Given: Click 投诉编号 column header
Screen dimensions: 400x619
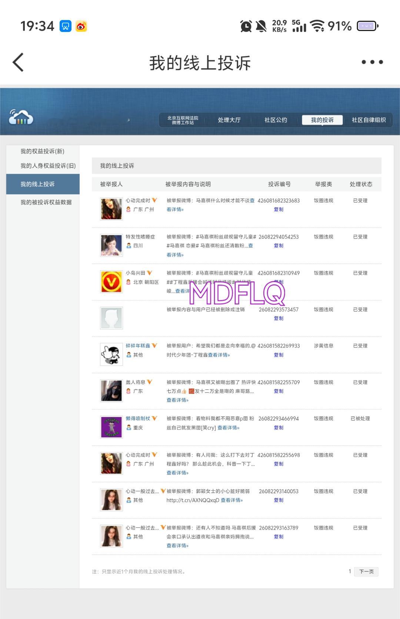Looking at the screenshot, I should 279,184.
